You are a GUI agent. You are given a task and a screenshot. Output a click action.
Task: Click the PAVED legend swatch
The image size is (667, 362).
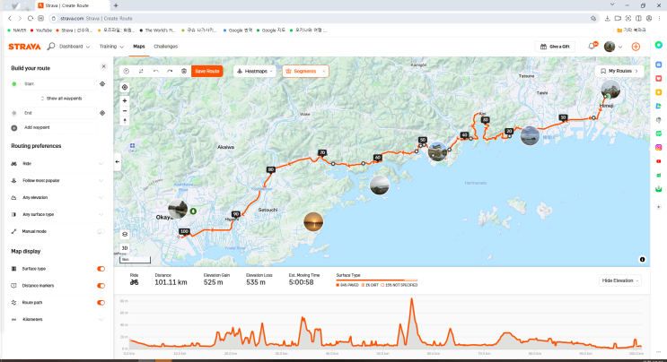pyautogui.click(x=338, y=285)
